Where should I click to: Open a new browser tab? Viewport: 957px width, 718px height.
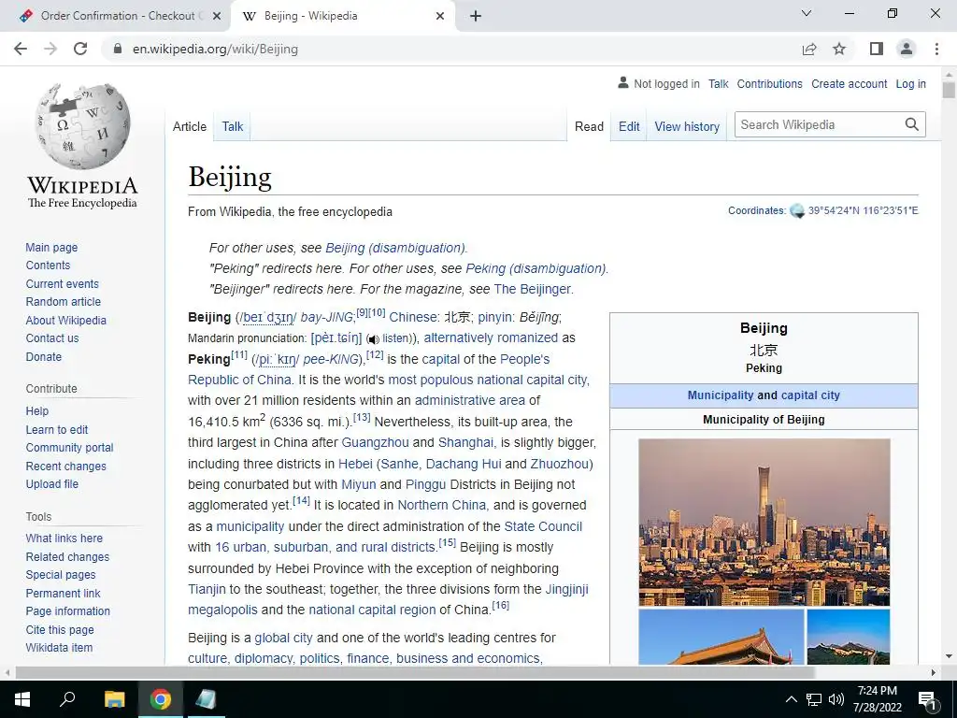476,16
